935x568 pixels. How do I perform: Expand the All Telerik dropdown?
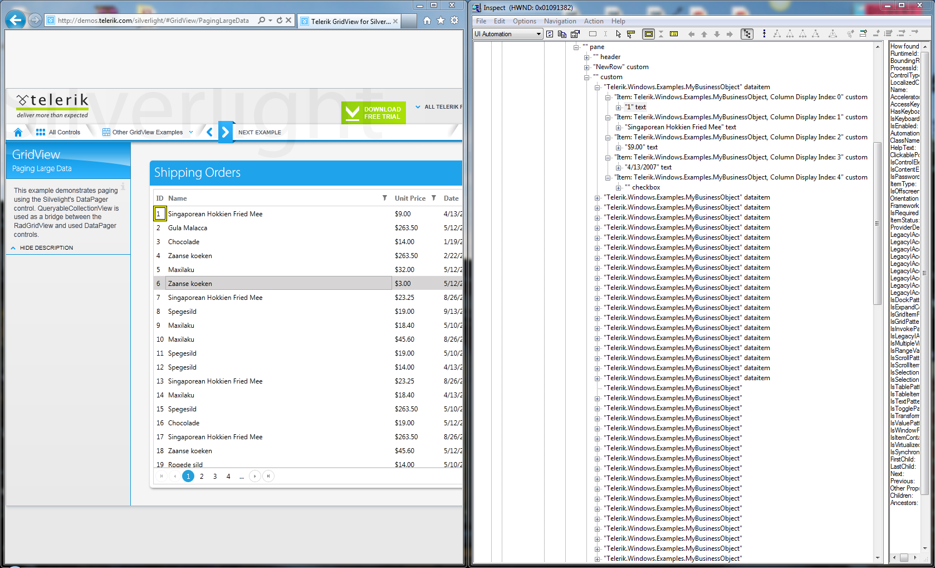click(x=418, y=107)
